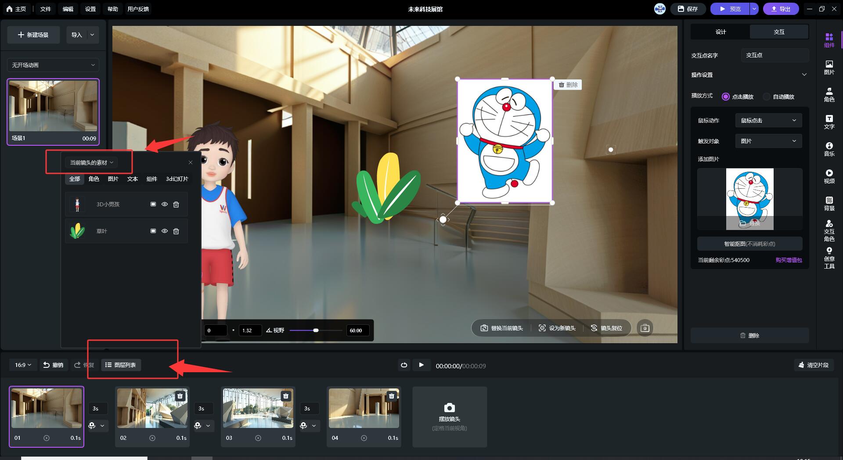This screenshot has height=460, width=843.
Task: Open the 鼠标动作 dropdown
Action: click(x=768, y=120)
